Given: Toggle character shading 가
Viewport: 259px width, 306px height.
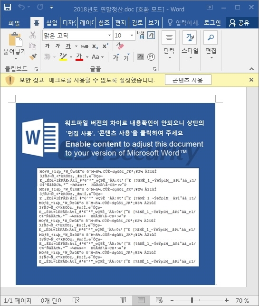Looking at the screenshot, I should click(x=141, y=57).
